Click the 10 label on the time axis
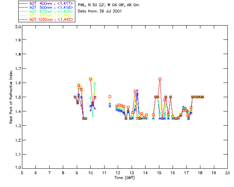Screen dimensions: 234x187 [90, 173]
